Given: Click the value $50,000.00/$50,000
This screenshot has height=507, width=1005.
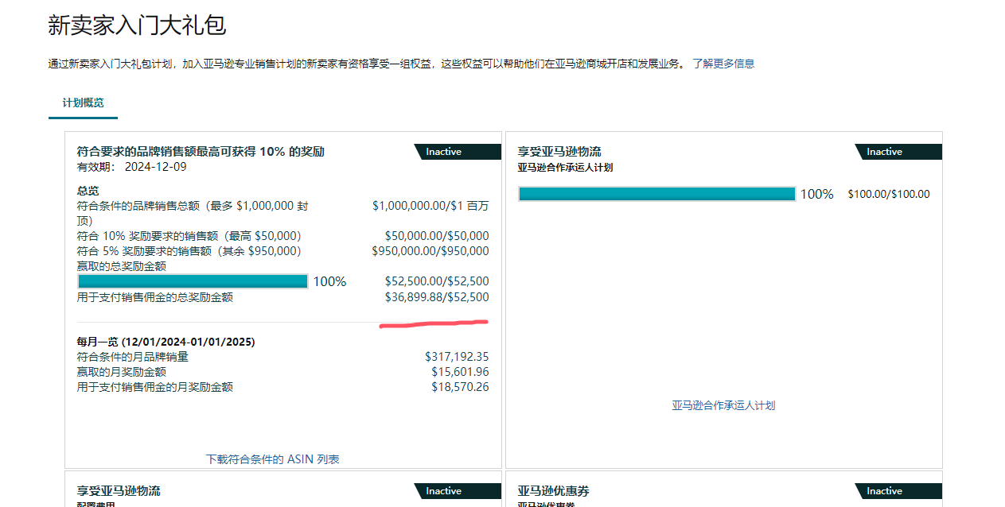Looking at the screenshot, I should point(437,236).
